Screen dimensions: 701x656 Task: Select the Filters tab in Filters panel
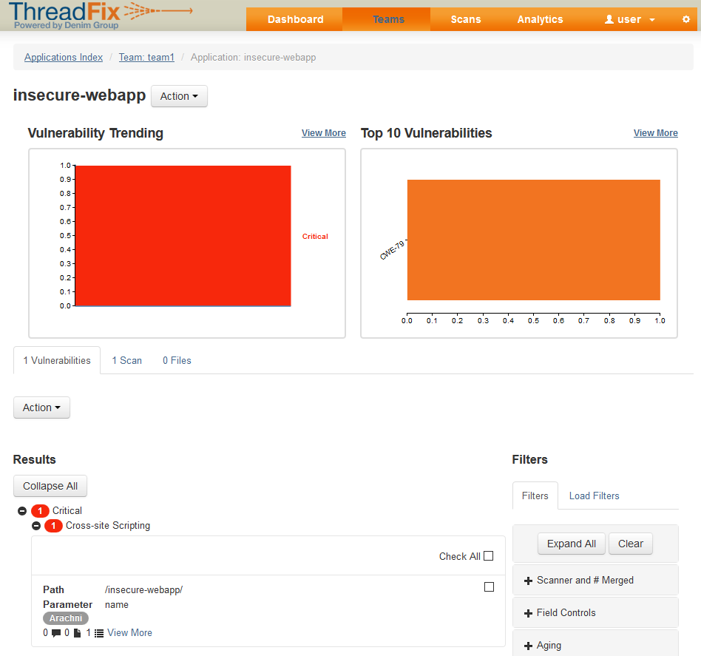(x=535, y=496)
